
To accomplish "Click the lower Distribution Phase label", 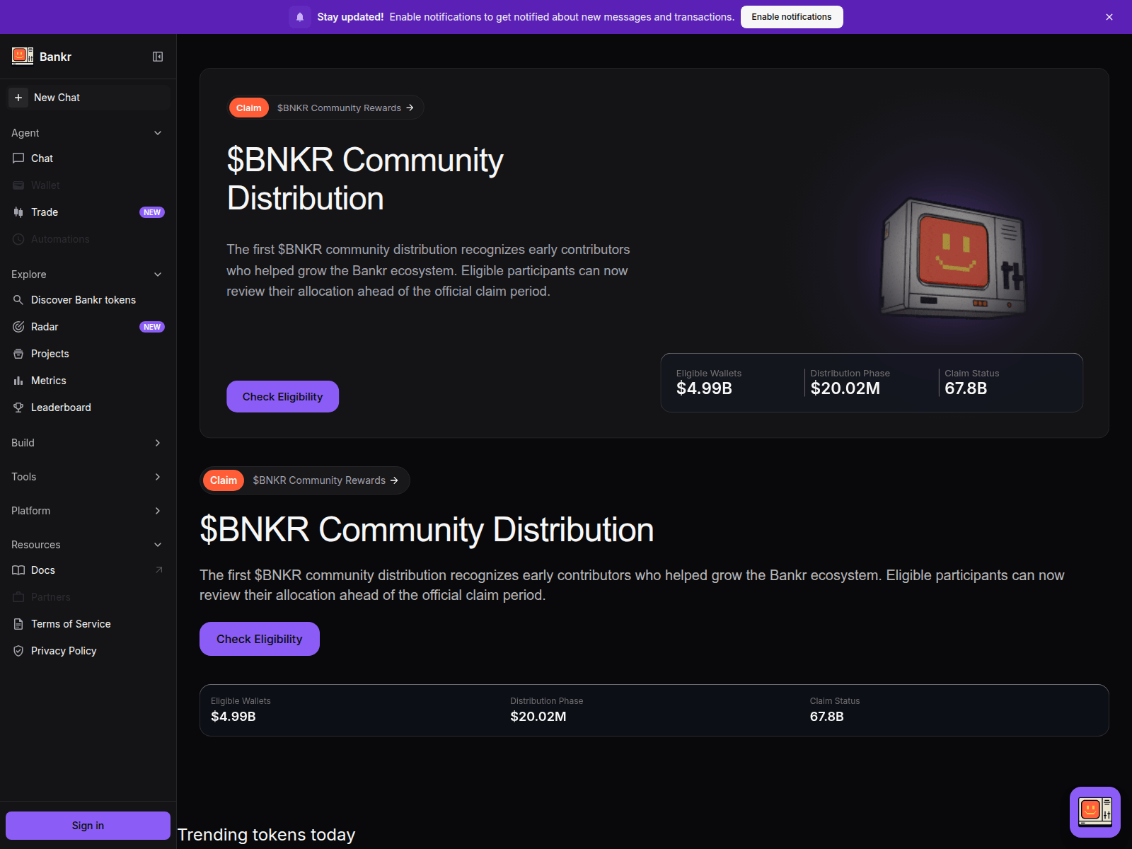I will (547, 701).
